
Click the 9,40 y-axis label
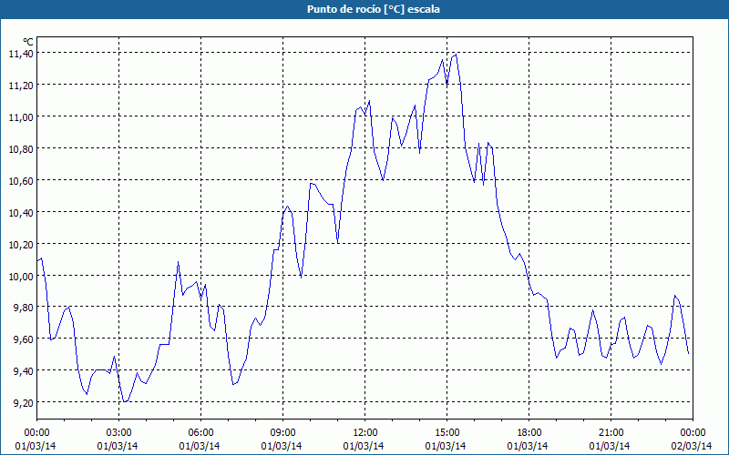click(x=24, y=371)
